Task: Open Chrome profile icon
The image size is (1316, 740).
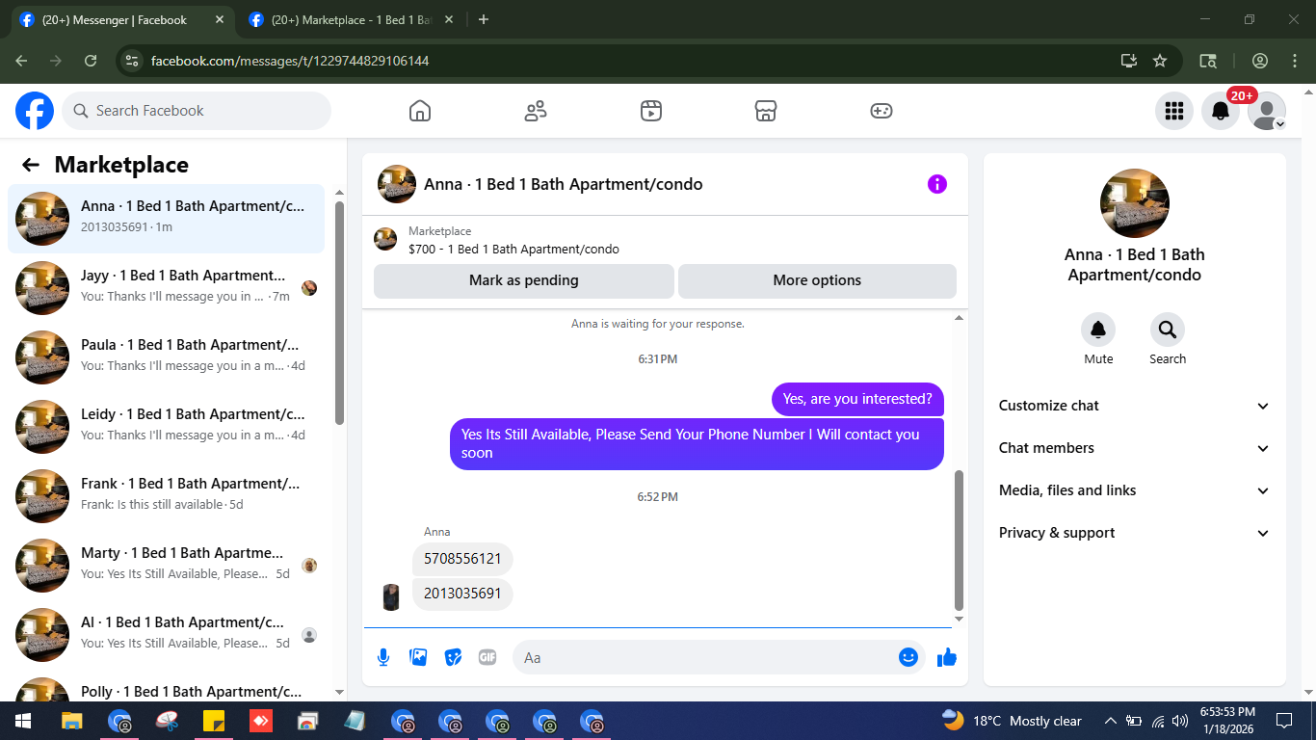Action: 1260,61
